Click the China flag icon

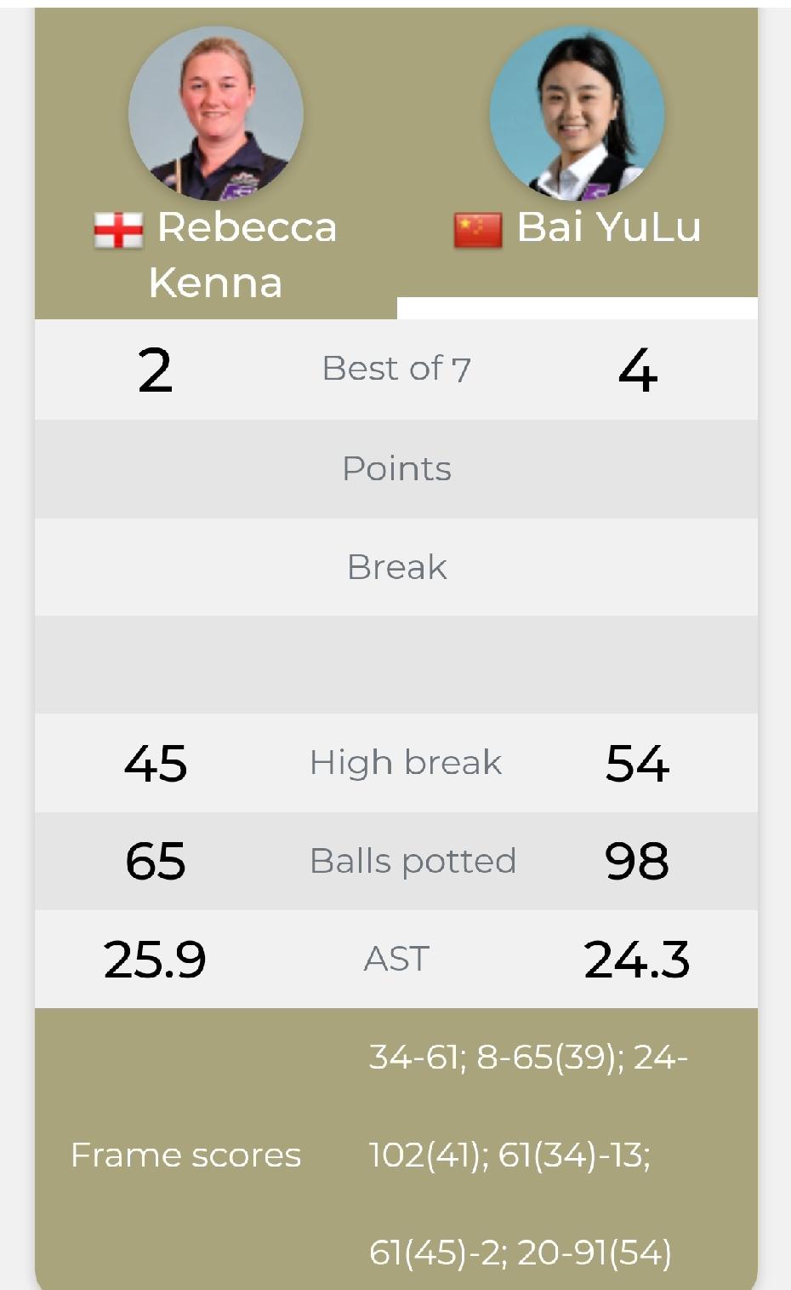(478, 230)
